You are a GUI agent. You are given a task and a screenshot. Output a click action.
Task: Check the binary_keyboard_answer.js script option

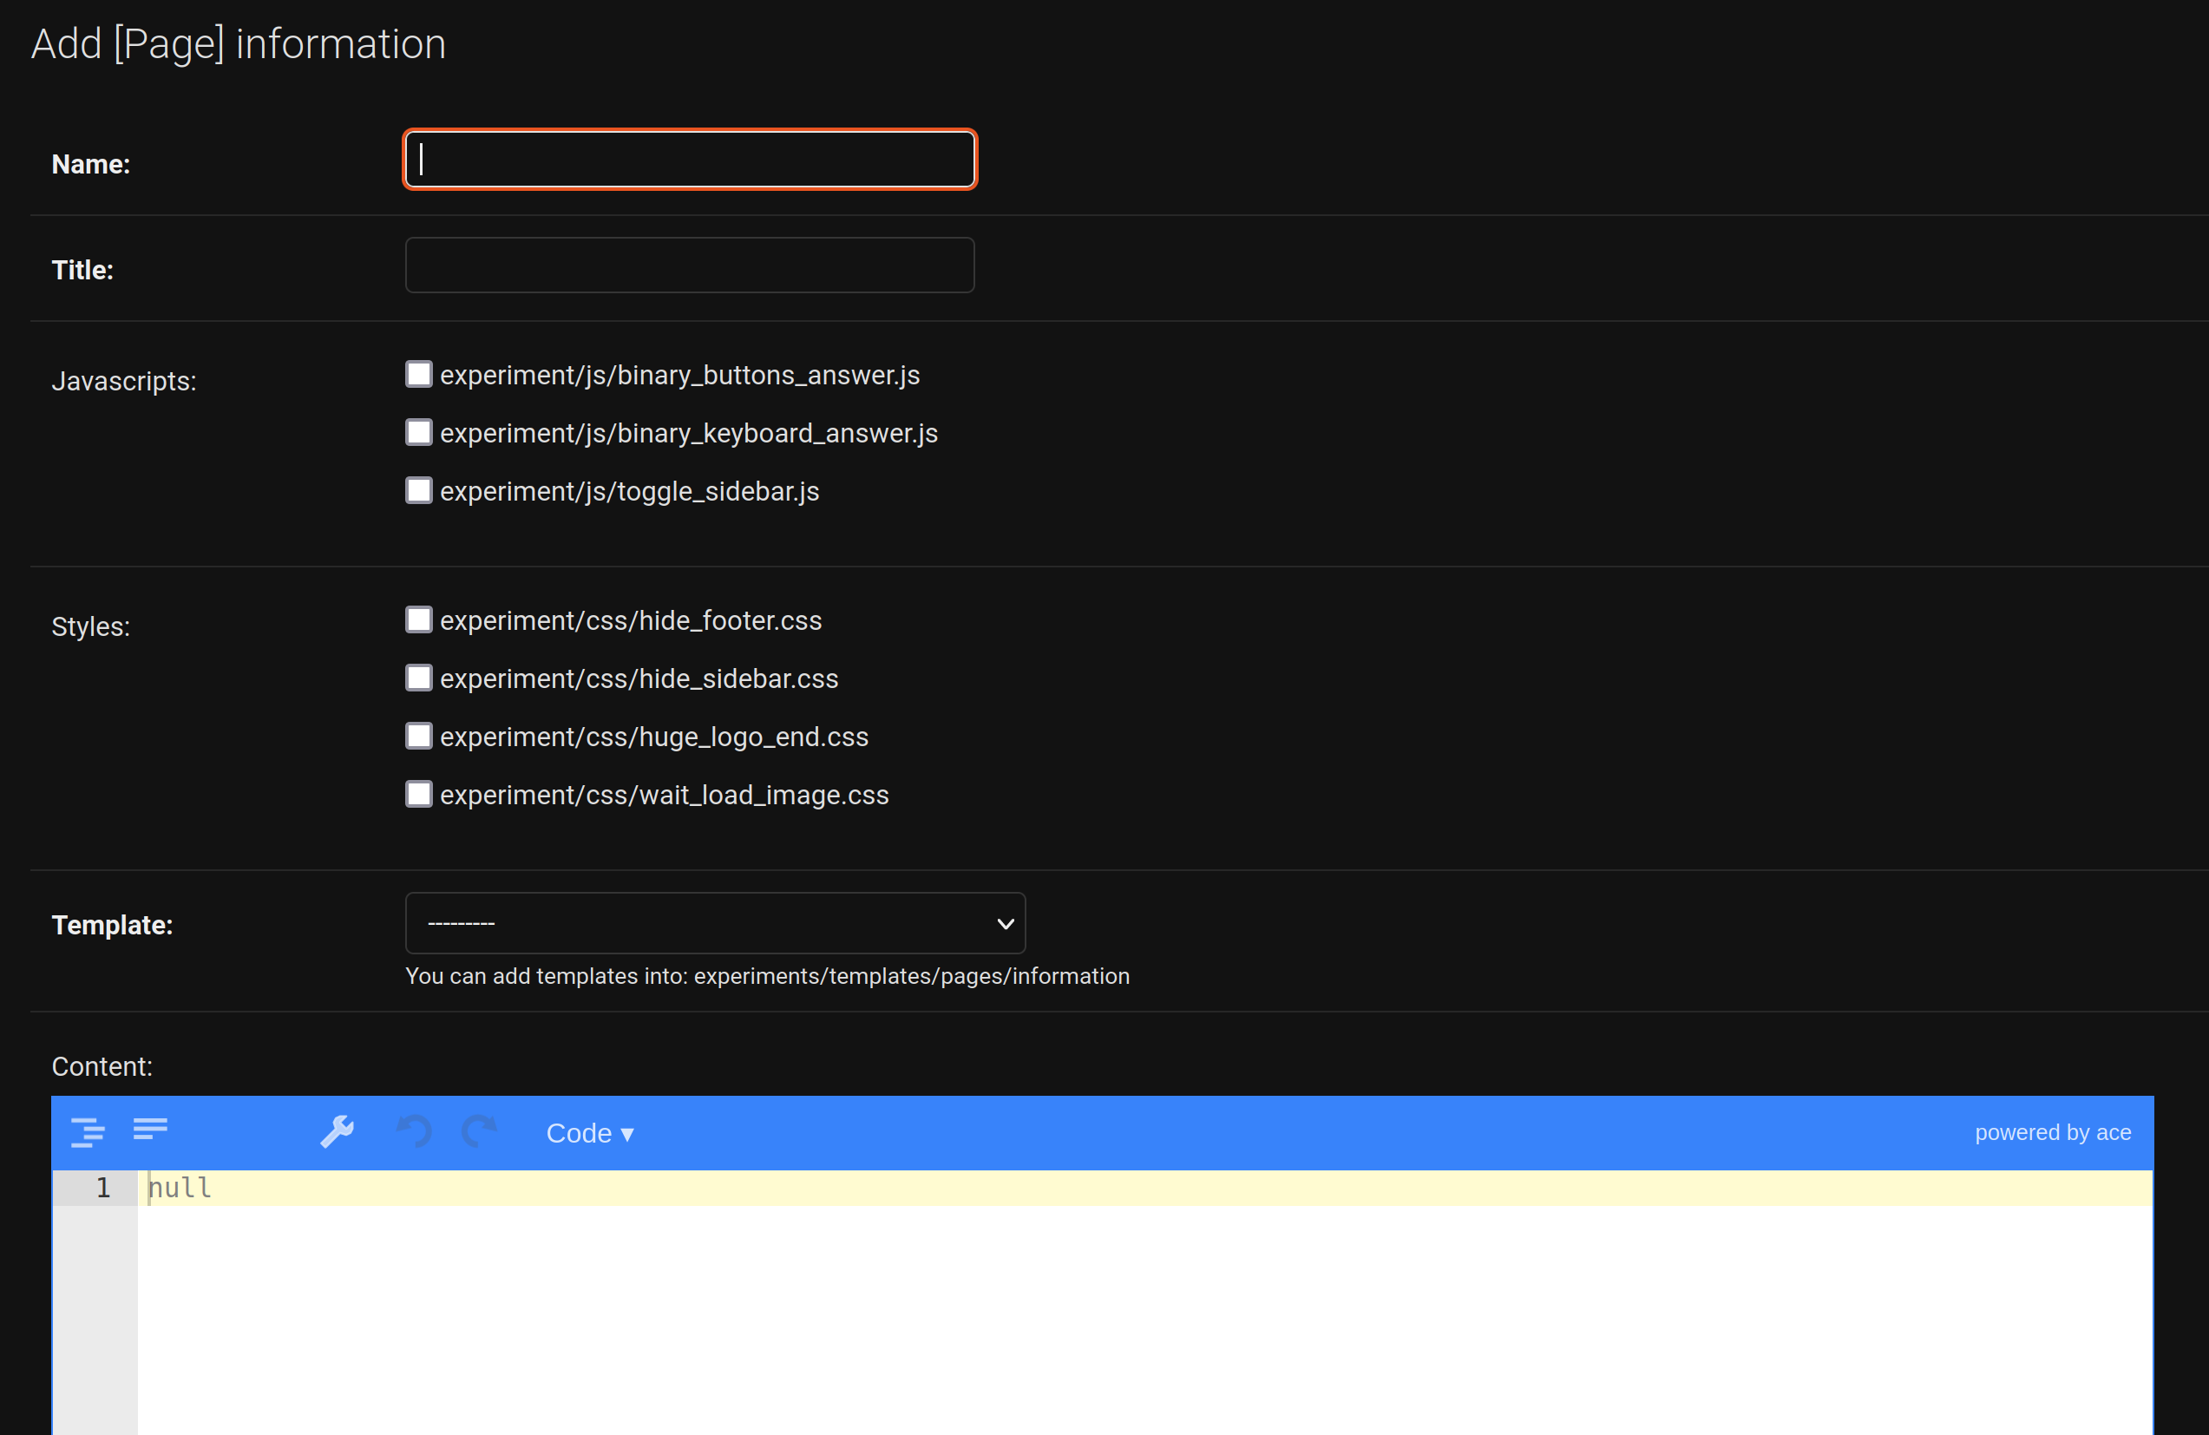(x=418, y=433)
